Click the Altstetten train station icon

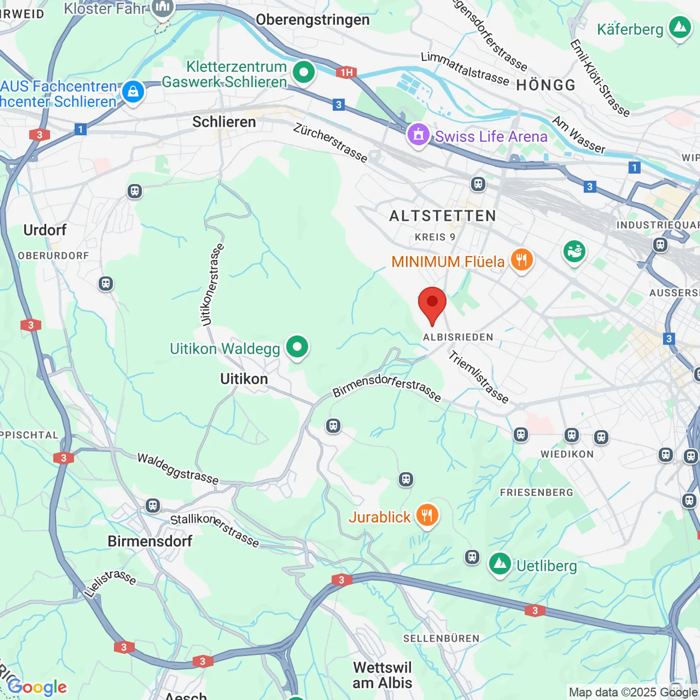[x=478, y=184]
